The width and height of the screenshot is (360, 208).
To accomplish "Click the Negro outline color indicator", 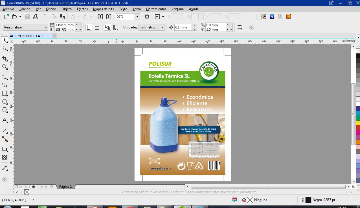I will tap(308, 200).
